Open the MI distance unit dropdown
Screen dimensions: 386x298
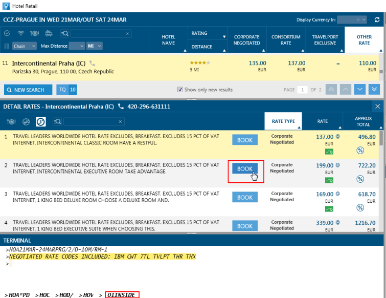(94, 46)
